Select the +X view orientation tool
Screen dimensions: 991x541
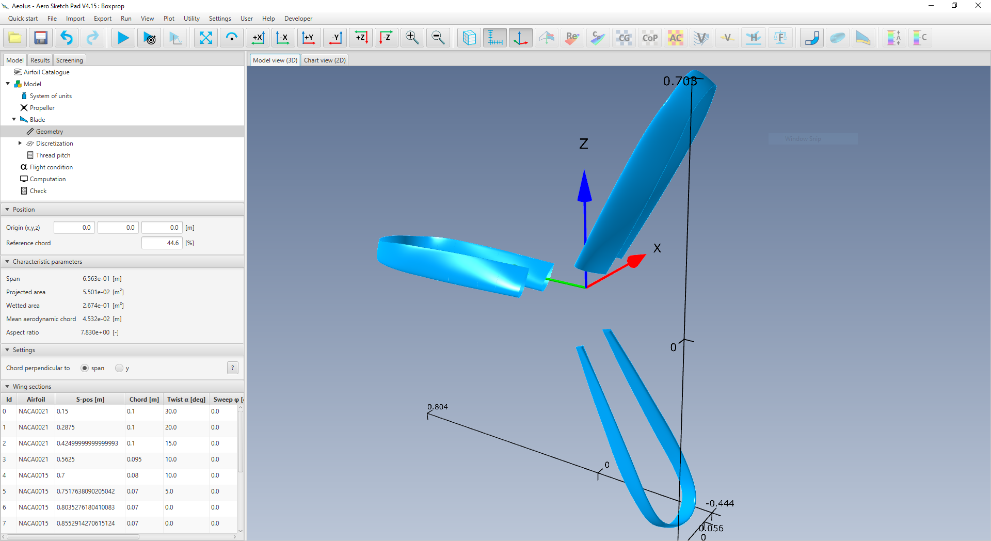[258, 37]
